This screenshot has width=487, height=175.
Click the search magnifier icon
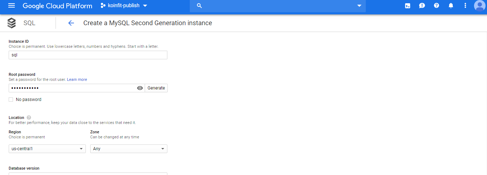point(199,6)
